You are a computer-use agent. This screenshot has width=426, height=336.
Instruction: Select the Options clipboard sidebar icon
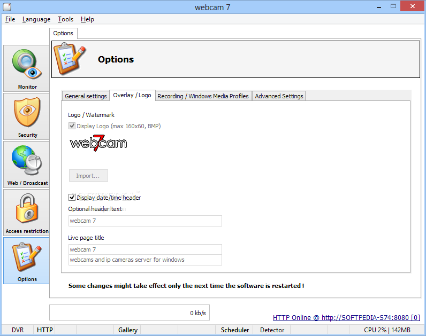point(26,261)
